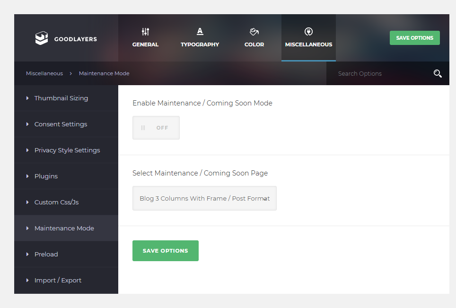Click 'Enable Maintenance / Coming Soon Mode' label
The height and width of the screenshot is (308, 456).
202,103
